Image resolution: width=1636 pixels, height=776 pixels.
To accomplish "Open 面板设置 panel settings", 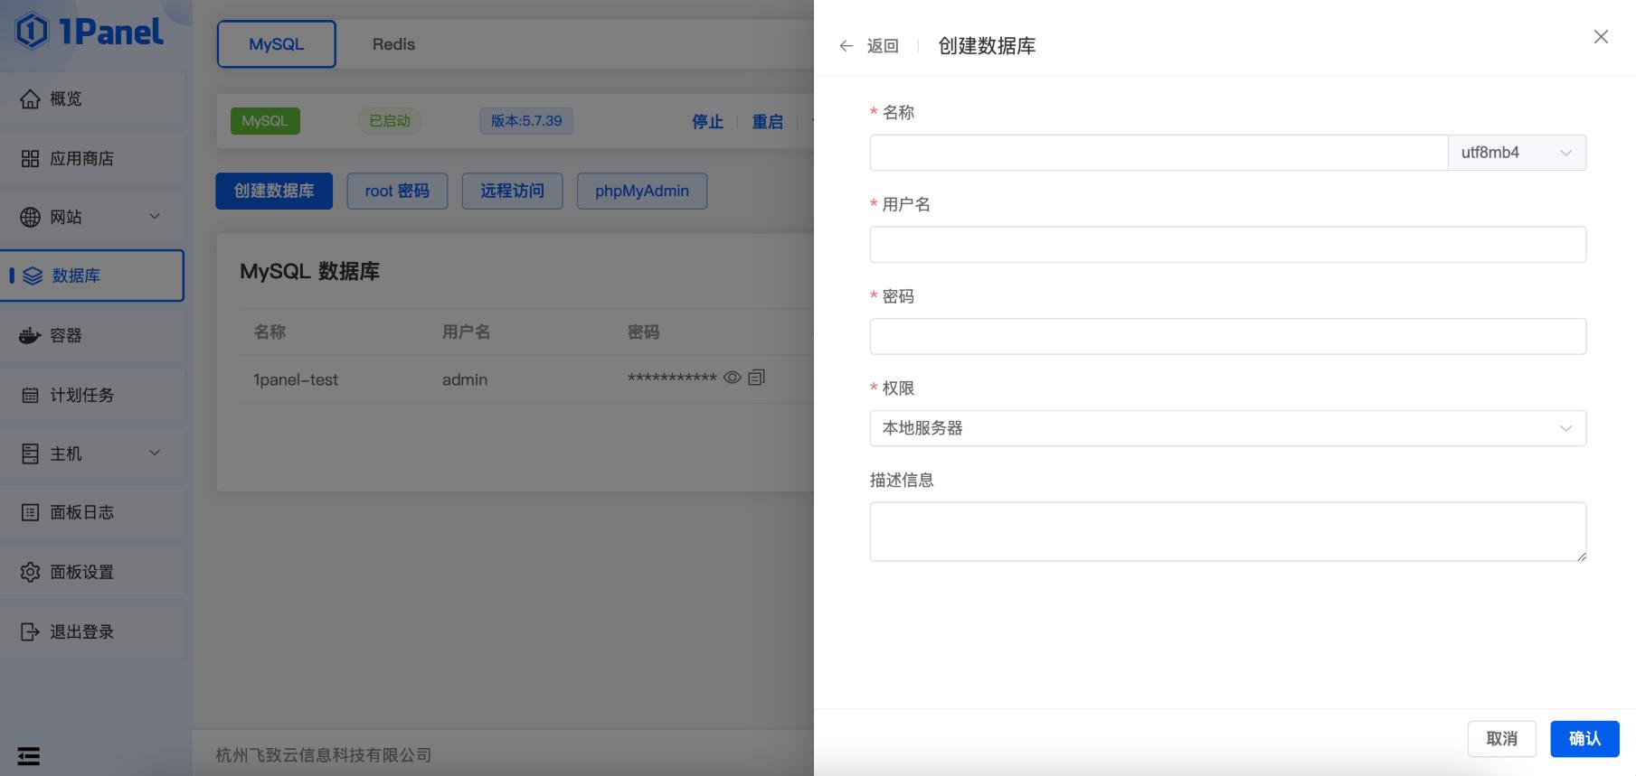I will [x=81, y=573].
